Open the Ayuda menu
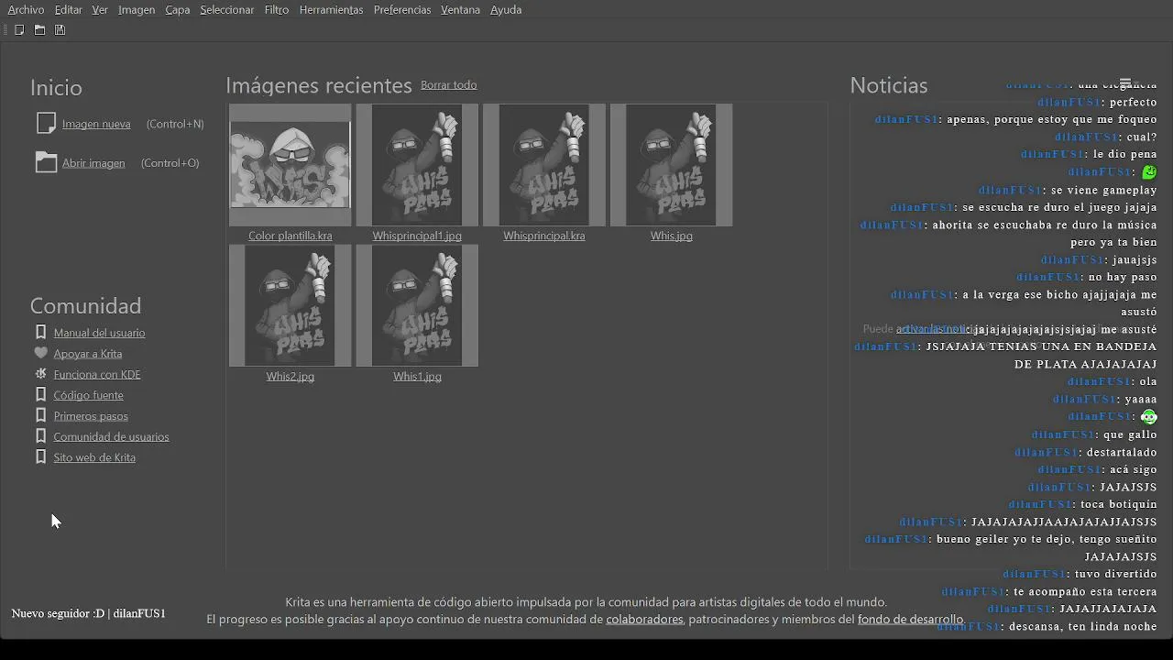This screenshot has width=1173, height=660. click(x=506, y=9)
